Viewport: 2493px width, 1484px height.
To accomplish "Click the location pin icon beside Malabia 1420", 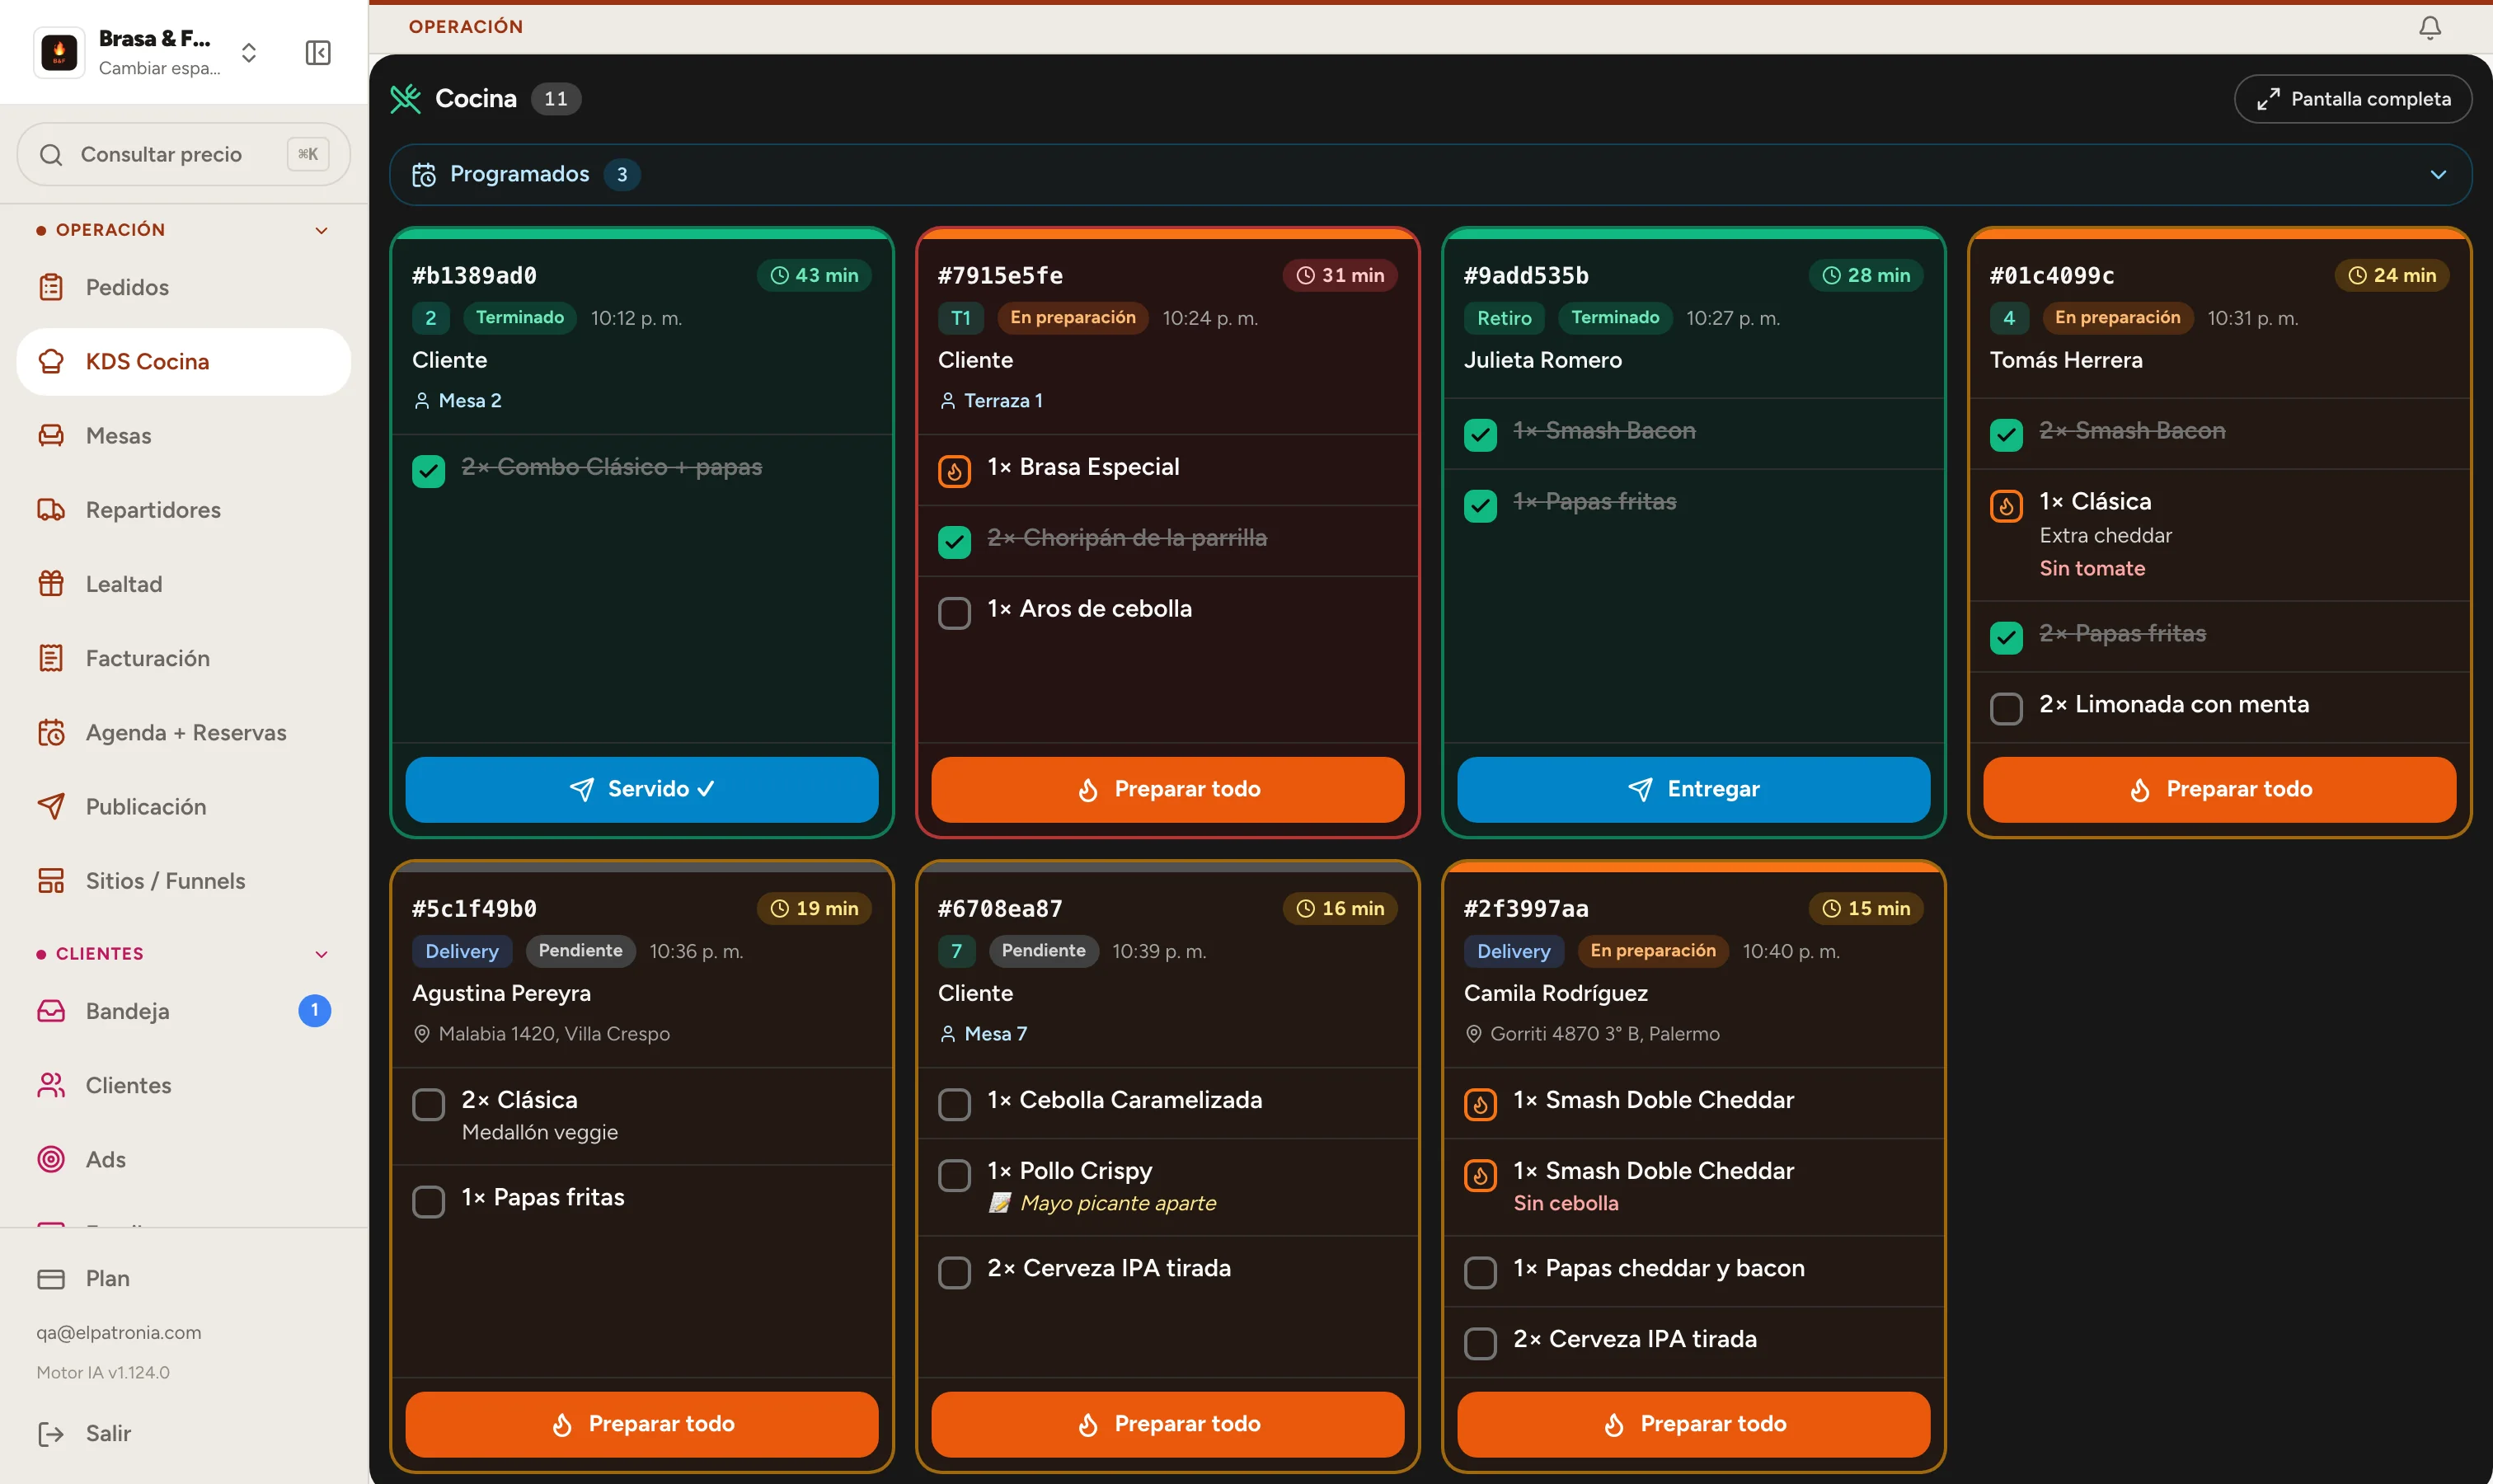I will [x=421, y=1034].
